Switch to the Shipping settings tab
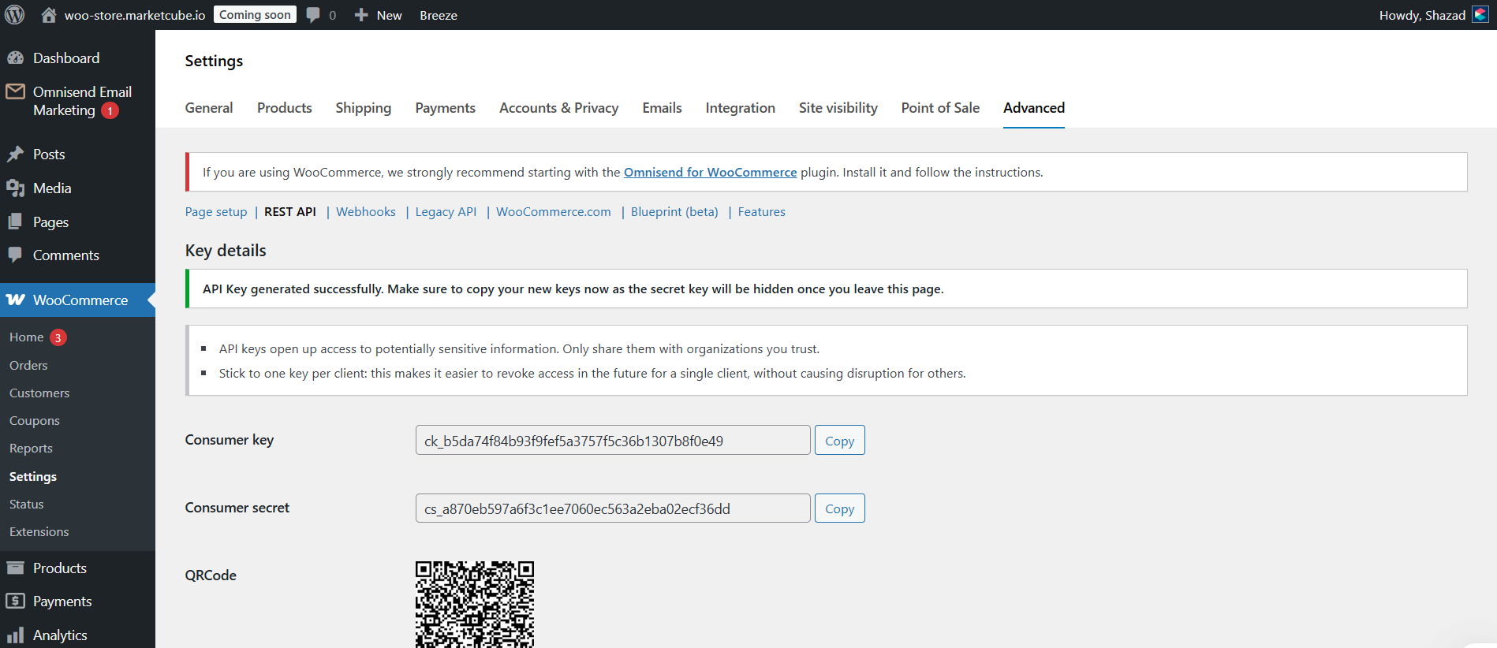 (363, 108)
